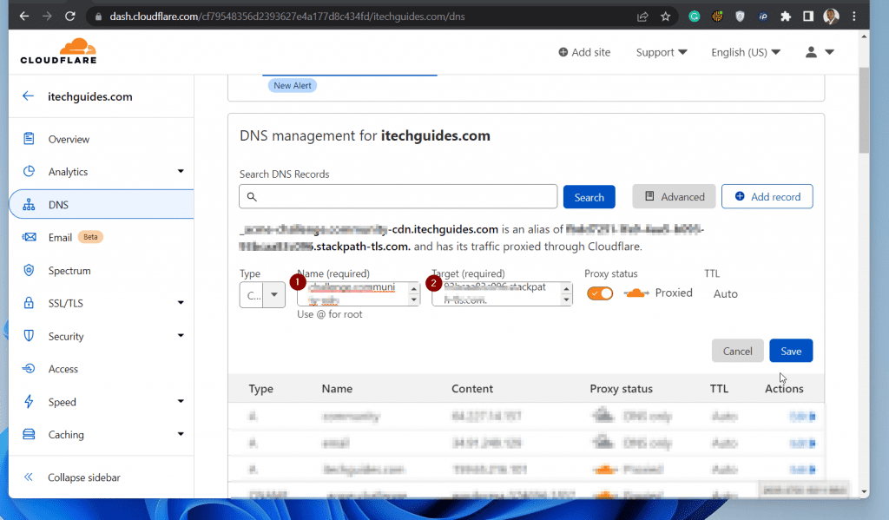Go back using the browser back arrow
Screen dimensions: 889x520
click(x=23, y=16)
